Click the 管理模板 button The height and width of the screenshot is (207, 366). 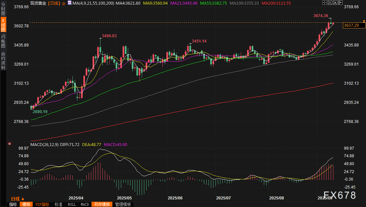tap(123, 204)
